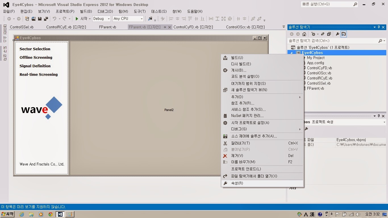Click the Undo icon in the standard toolbar
This screenshot has height=218, width=388.
tap(55, 18)
